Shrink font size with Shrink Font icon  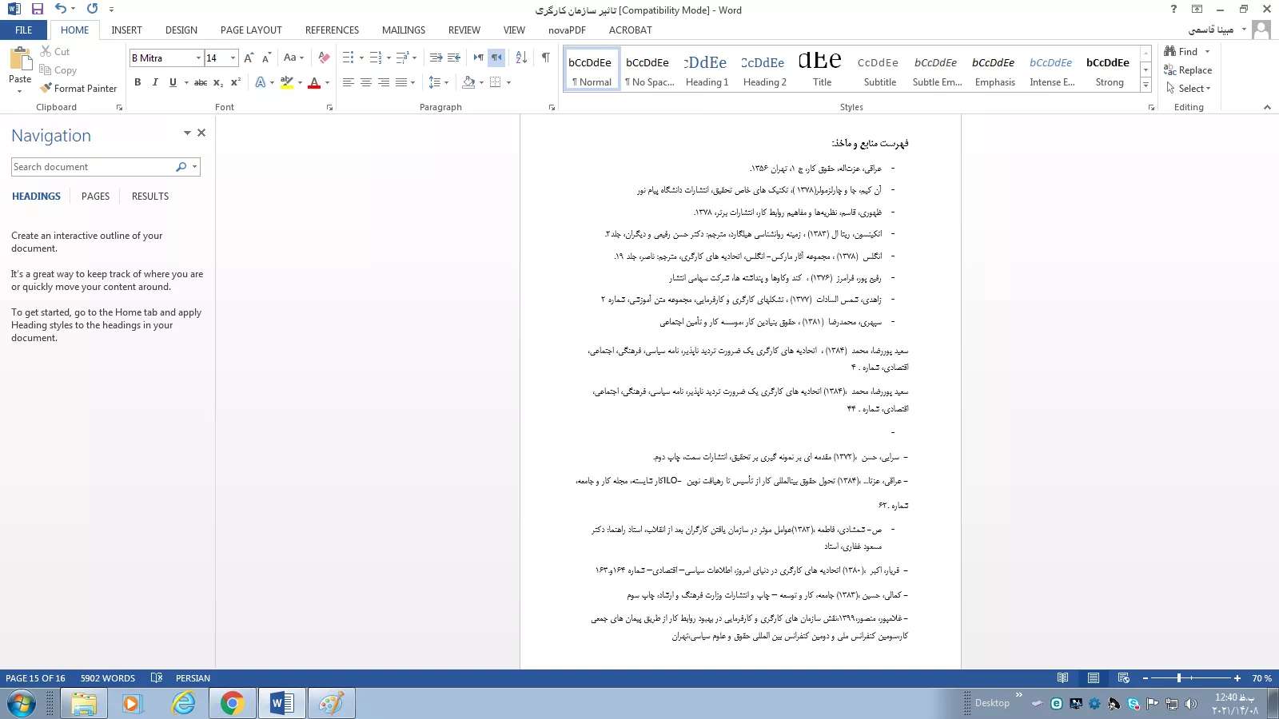coord(266,58)
